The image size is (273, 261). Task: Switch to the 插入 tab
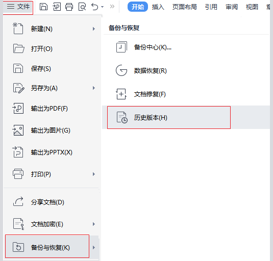tap(158, 7)
